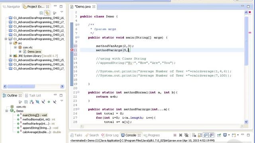Collapse the com.vtc package in Project Explorer
The width and height of the screenshot is (255, 143).
click(x=15, y=47)
